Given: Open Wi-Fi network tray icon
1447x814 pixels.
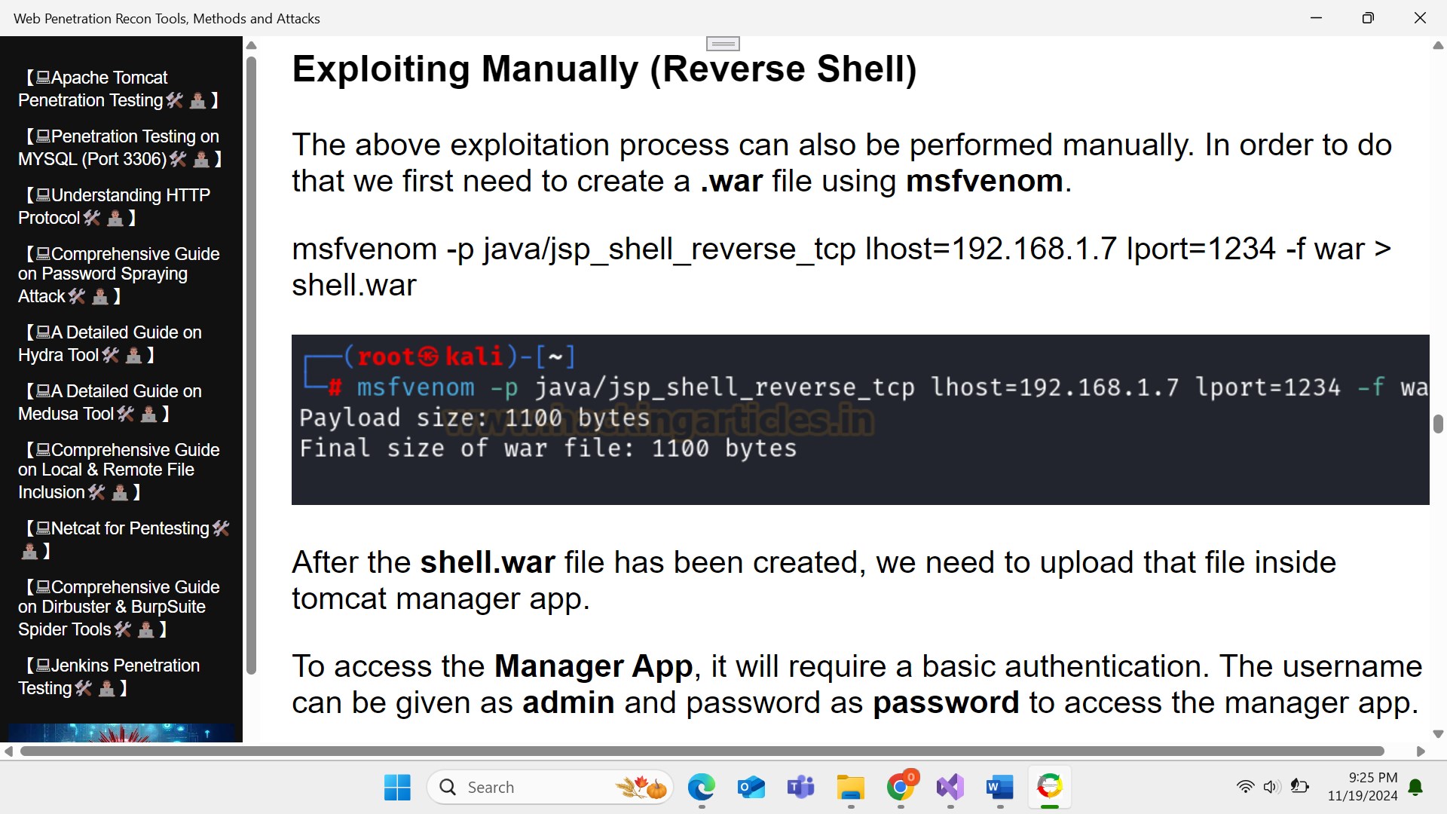Looking at the screenshot, I should (x=1245, y=787).
